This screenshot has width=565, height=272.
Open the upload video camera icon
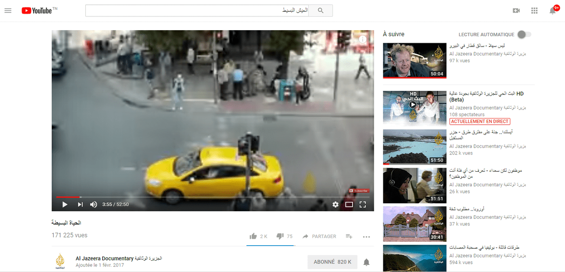[516, 10]
